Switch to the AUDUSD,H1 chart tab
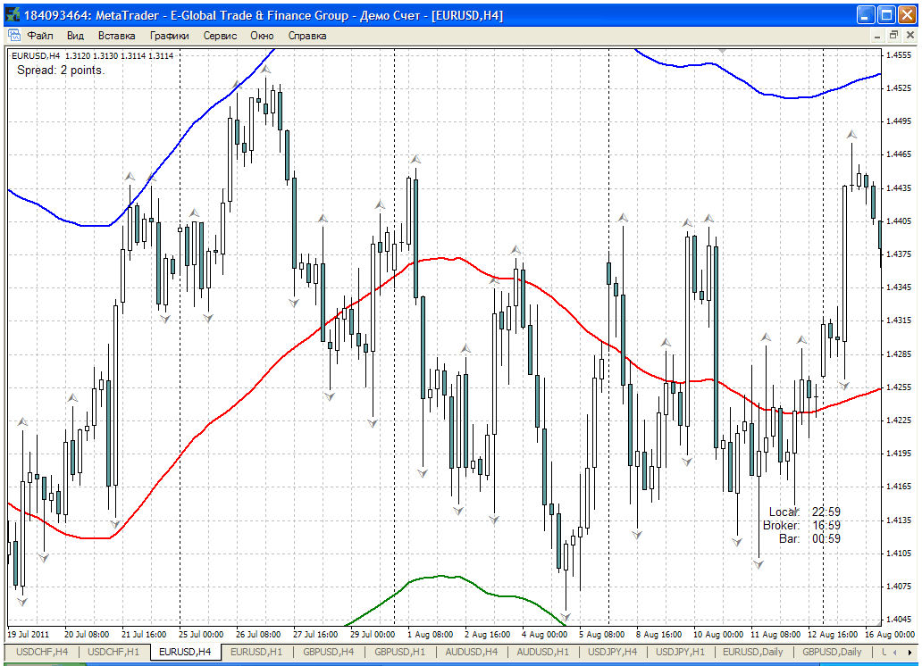 pyautogui.click(x=542, y=652)
